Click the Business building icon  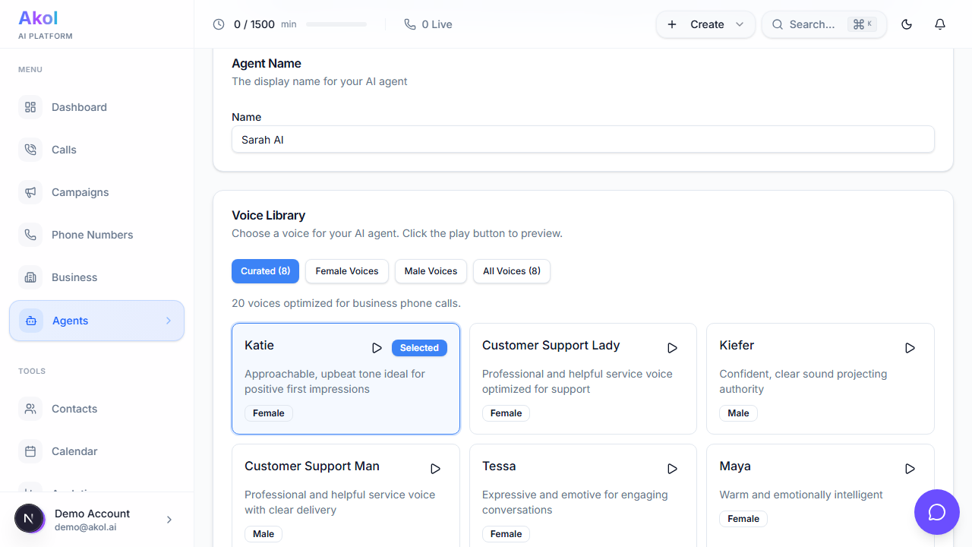tap(30, 277)
